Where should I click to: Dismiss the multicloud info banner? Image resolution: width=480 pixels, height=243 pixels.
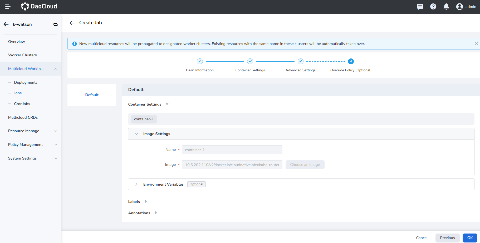(476, 43)
